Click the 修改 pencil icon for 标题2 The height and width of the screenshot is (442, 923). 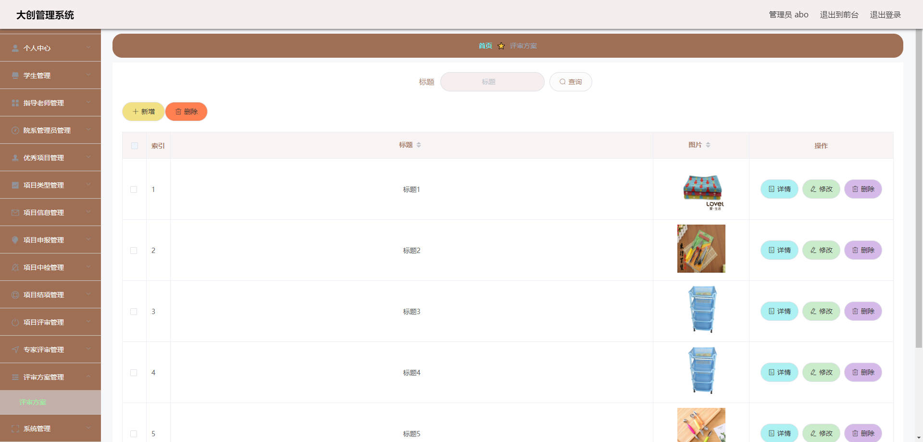[x=813, y=250]
